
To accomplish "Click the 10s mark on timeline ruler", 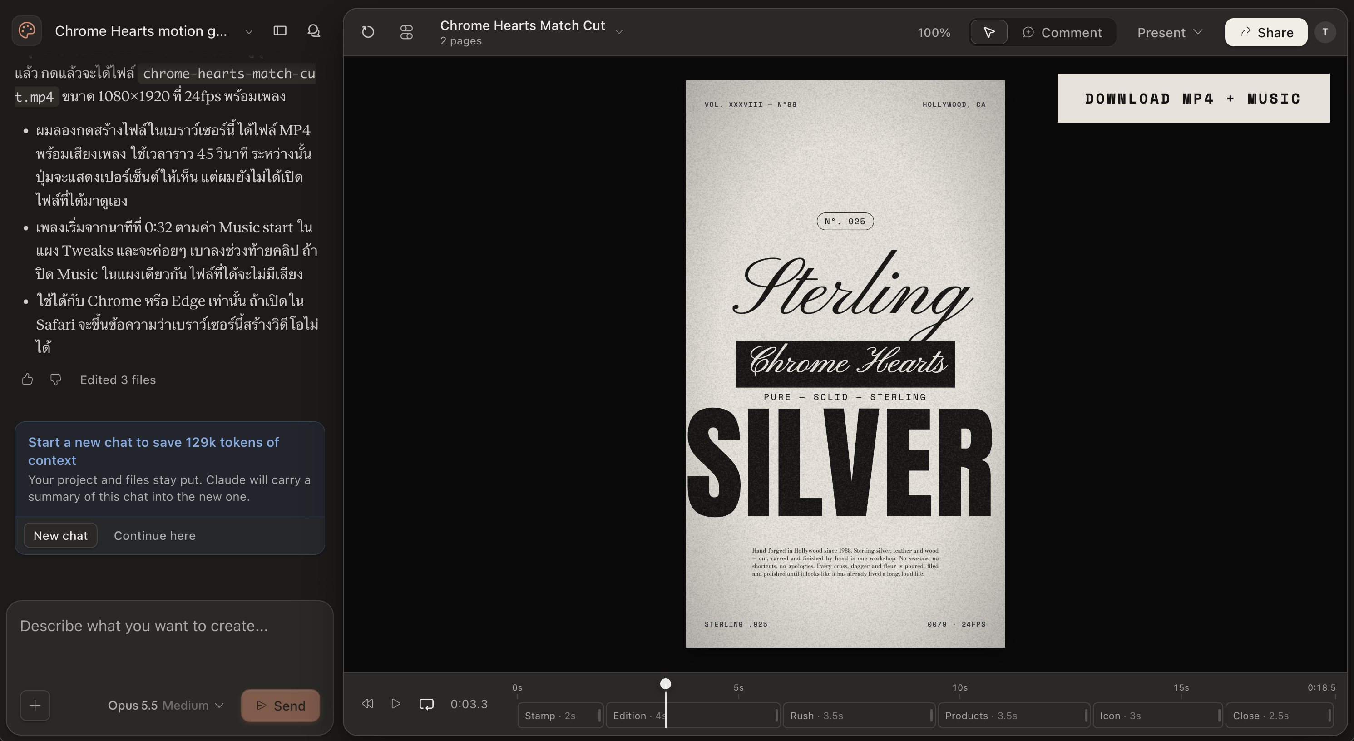I will point(960,687).
